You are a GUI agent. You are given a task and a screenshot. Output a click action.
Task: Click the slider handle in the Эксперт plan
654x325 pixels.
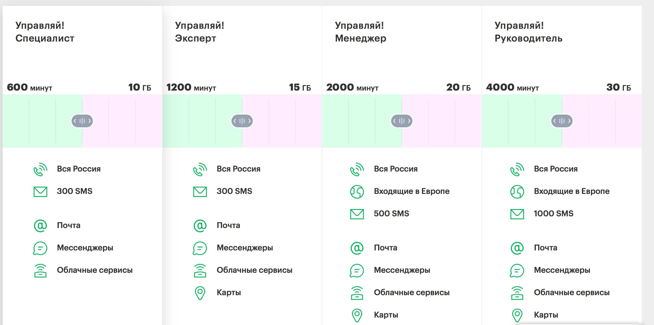[x=242, y=121]
